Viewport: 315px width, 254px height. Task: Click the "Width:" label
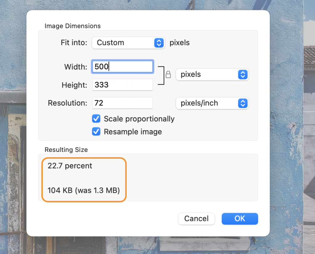[76, 67]
